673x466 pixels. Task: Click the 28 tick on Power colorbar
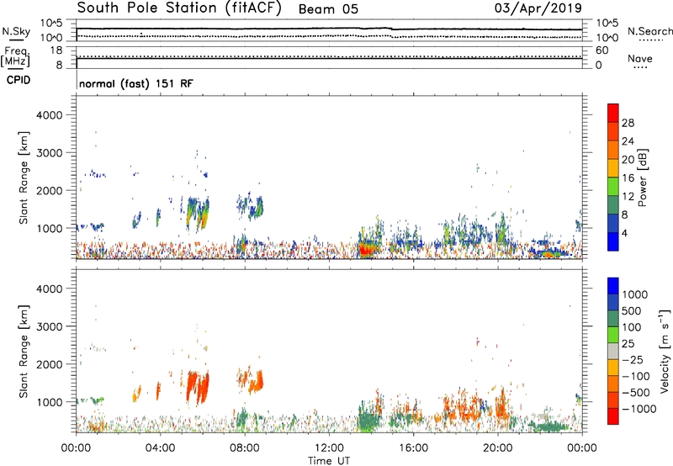(x=628, y=123)
